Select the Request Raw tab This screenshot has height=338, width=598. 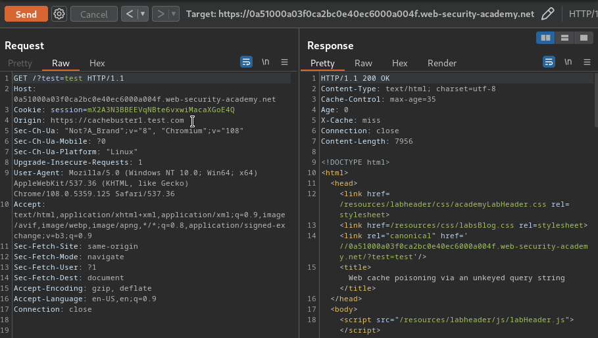click(61, 63)
